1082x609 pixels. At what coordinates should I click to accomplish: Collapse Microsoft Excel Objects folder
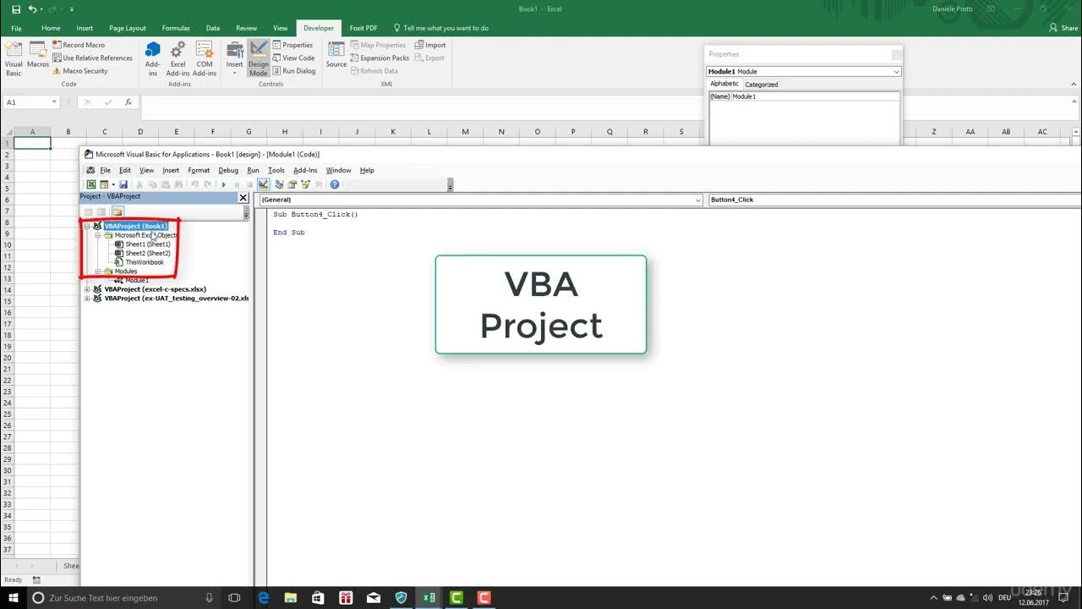(x=98, y=236)
